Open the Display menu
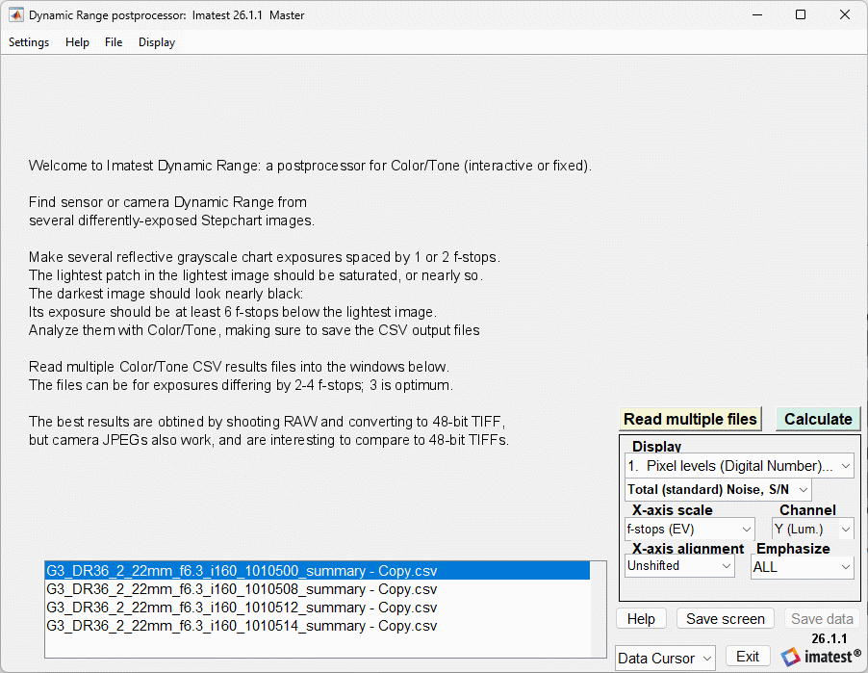868x673 pixels. pyautogui.click(x=157, y=42)
